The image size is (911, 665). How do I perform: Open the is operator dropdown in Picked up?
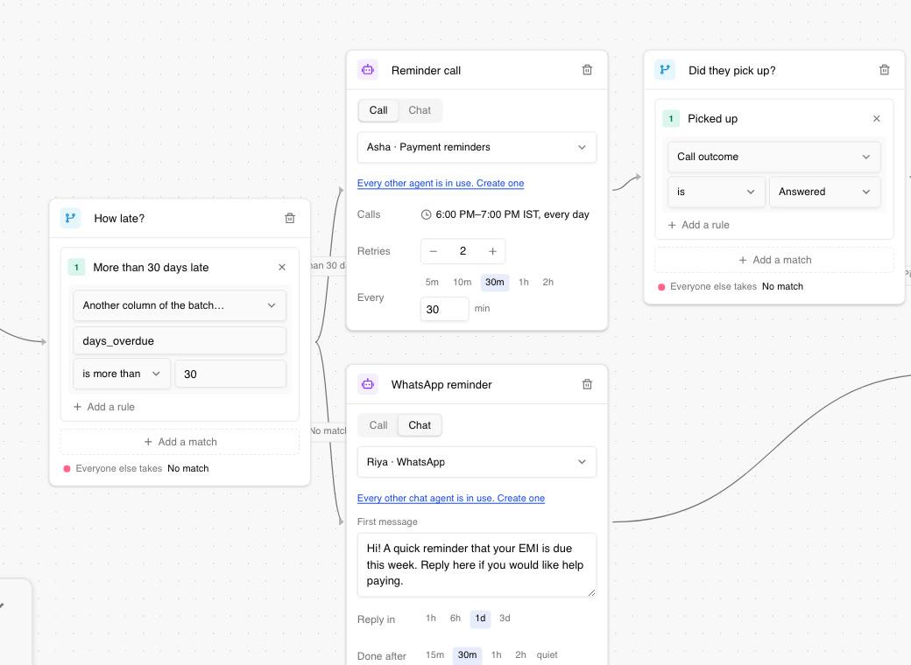click(717, 192)
